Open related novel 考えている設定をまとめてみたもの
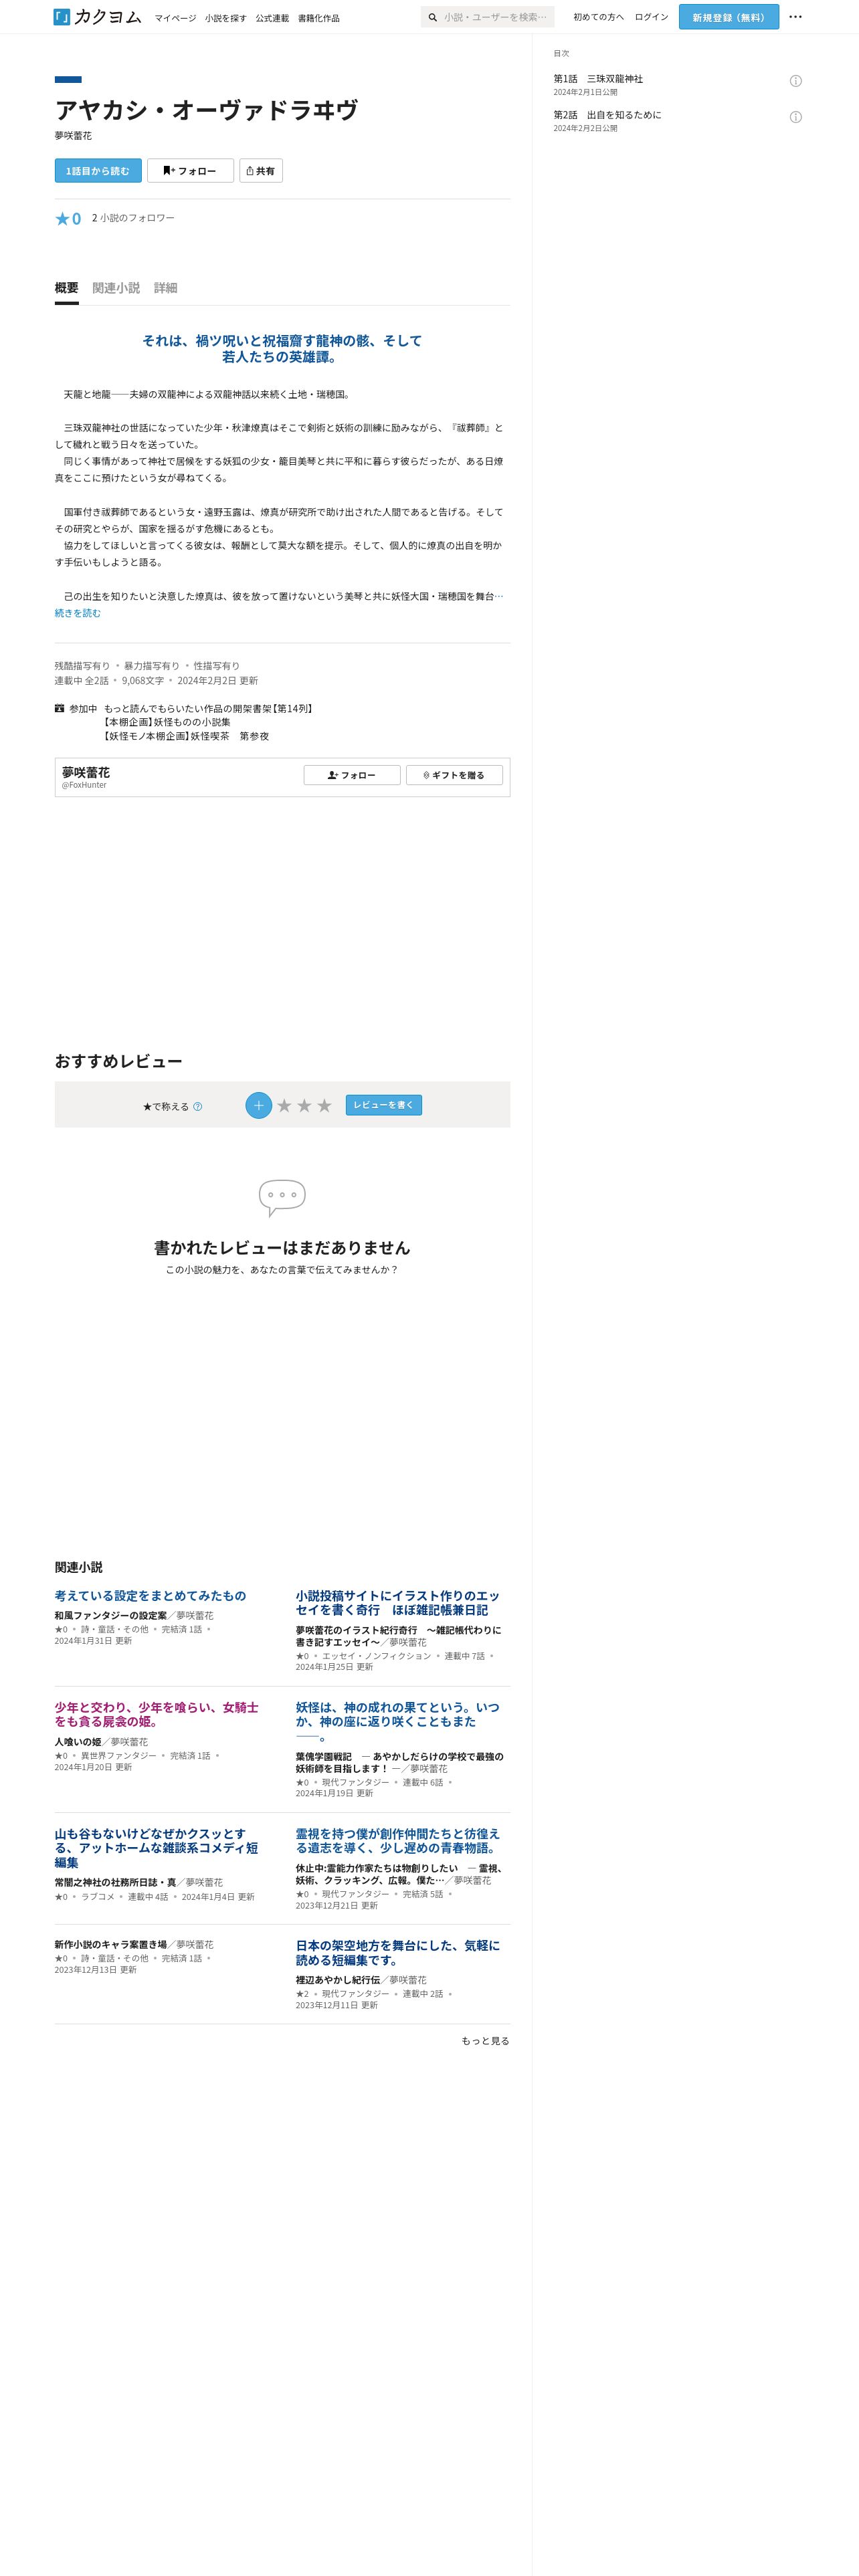 click(x=150, y=1596)
